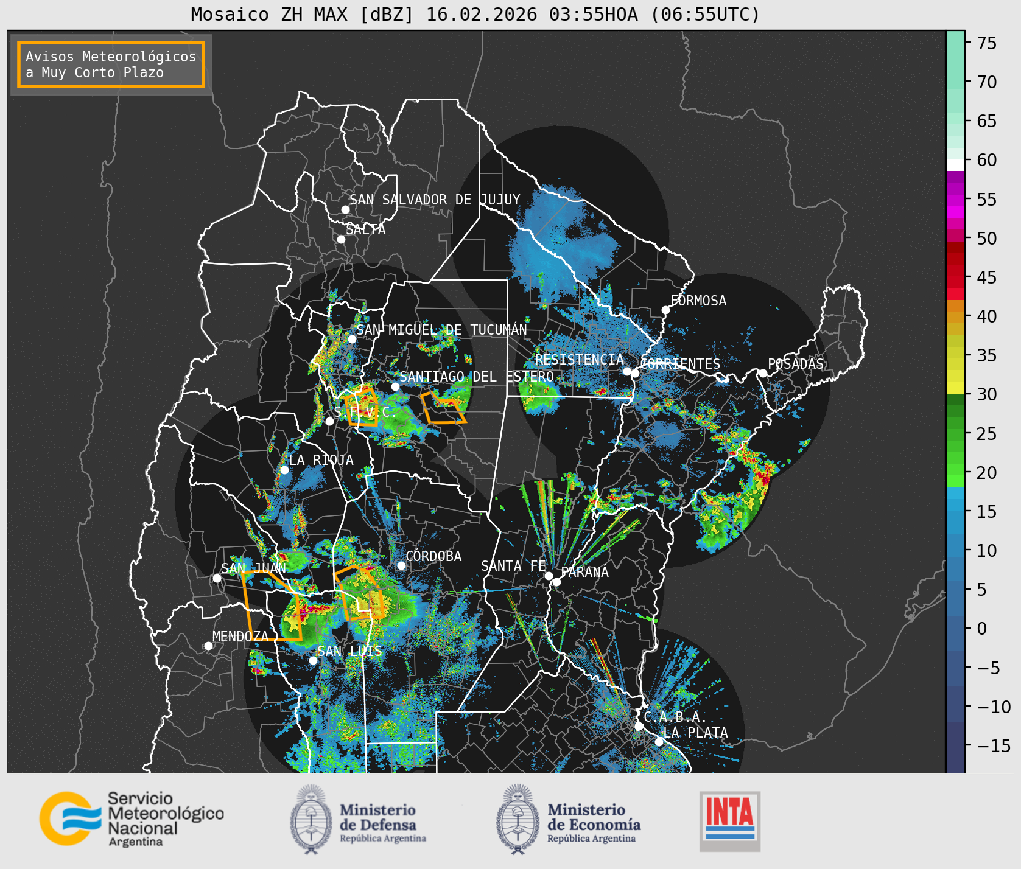Image resolution: width=1021 pixels, height=869 pixels.
Task: Click the Mendoza city marker dot
Action: [208, 646]
